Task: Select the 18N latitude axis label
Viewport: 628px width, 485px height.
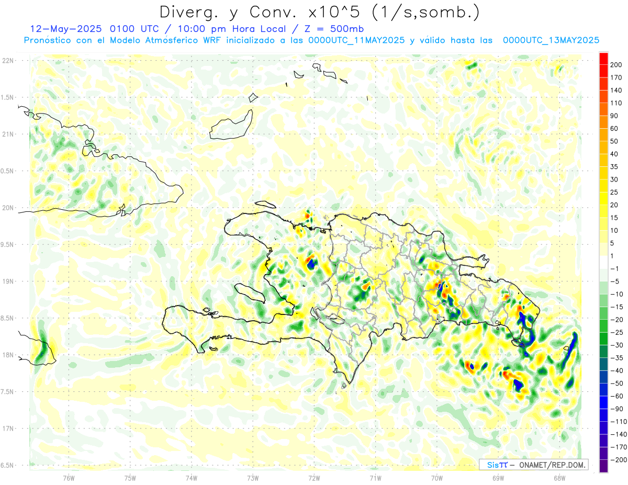Action: pyautogui.click(x=8, y=355)
